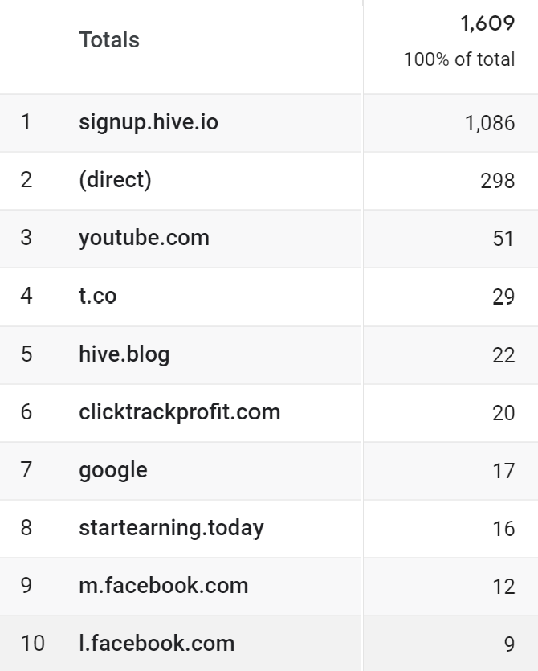The height and width of the screenshot is (671, 538).
Task: Click the 29 value for t.co
Action: 503,297
